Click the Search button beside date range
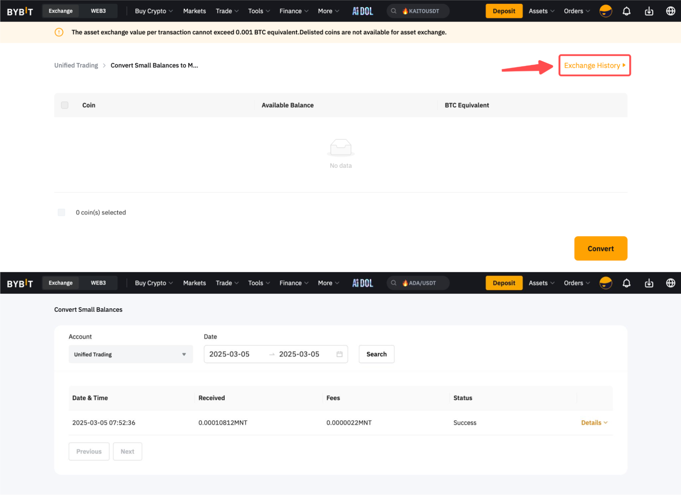681x495 pixels. point(376,354)
